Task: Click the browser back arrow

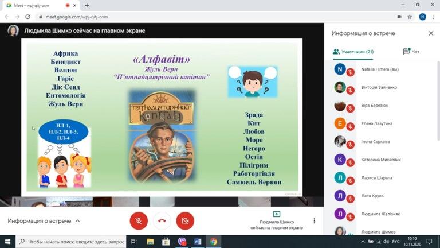Action: pos(7,17)
